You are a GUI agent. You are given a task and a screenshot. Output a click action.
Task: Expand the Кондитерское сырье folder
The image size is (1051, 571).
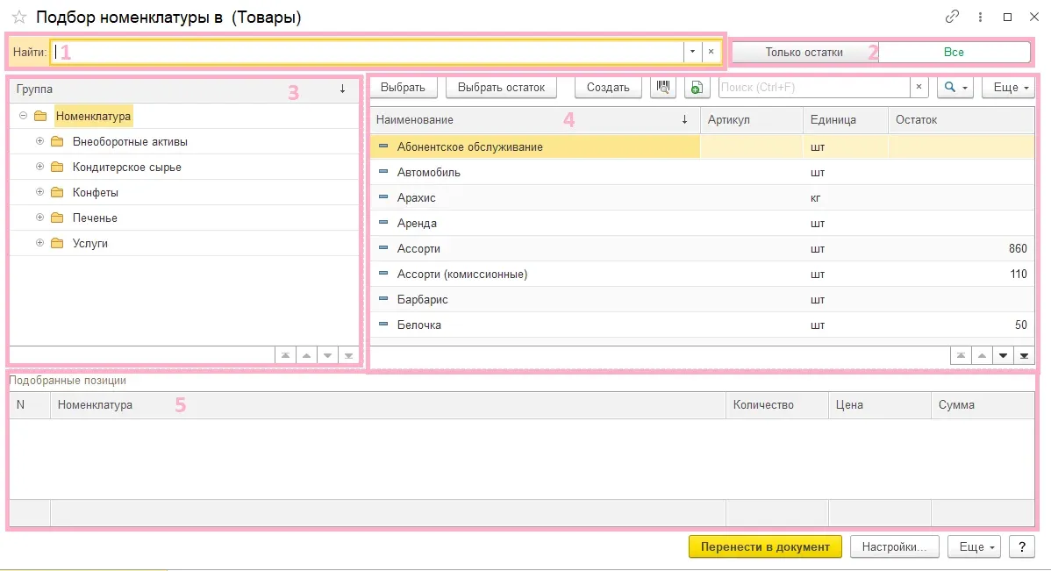pyautogui.click(x=39, y=167)
